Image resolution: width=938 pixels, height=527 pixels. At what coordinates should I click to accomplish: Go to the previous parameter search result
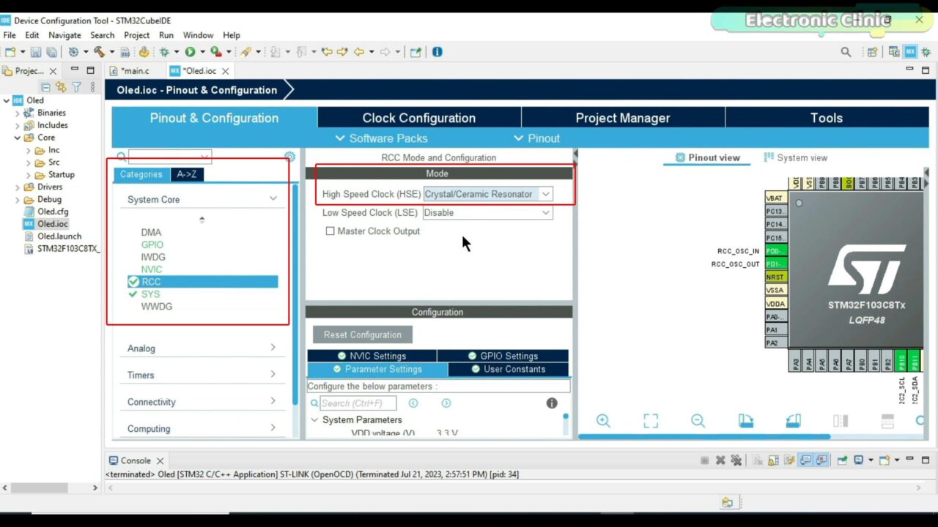coord(413,403)
